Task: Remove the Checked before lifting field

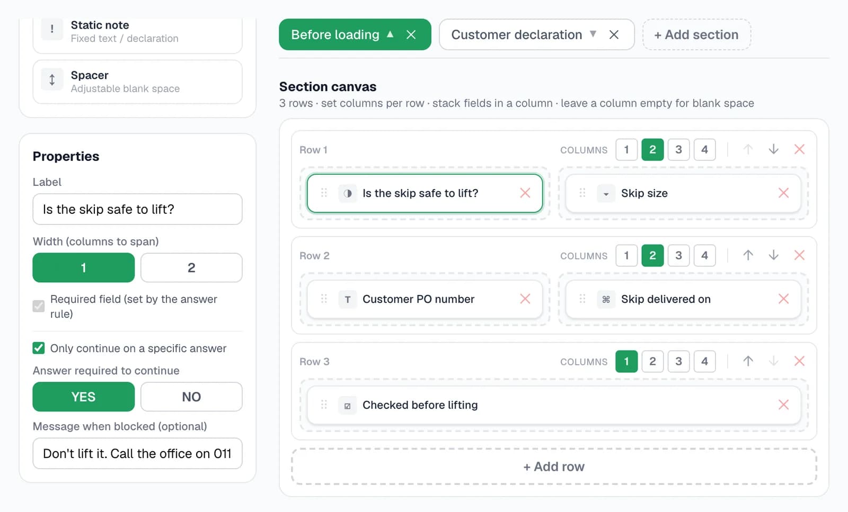Action: click(783, 405)
